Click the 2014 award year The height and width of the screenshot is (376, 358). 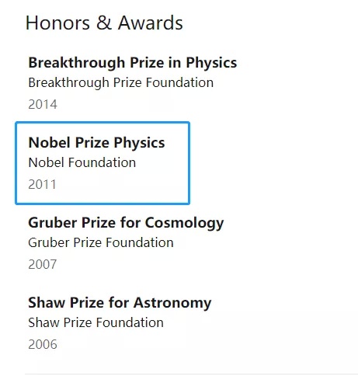tap(43, 104)
